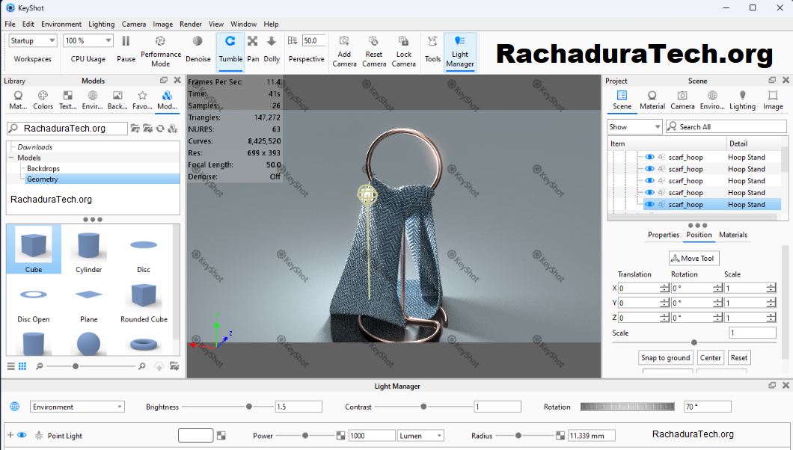Click the texture checker icon beside the Radius field
793x450 pixels.
(x=560, y=435)
